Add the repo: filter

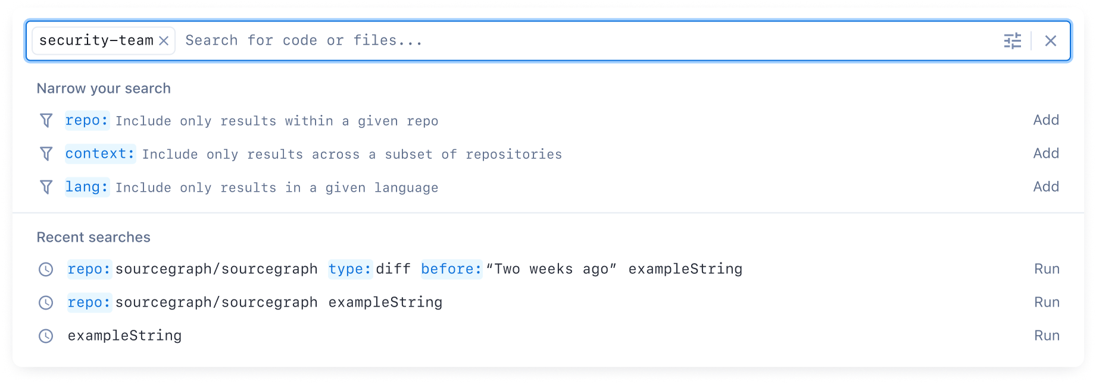[1046, 120]
